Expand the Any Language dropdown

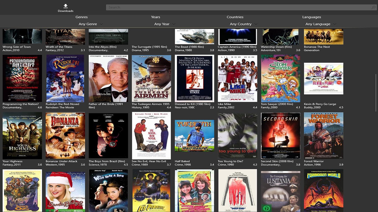(x=321, y=24)
